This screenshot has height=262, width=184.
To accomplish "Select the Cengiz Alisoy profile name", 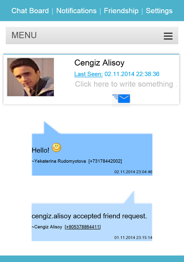I will [99, 63].
